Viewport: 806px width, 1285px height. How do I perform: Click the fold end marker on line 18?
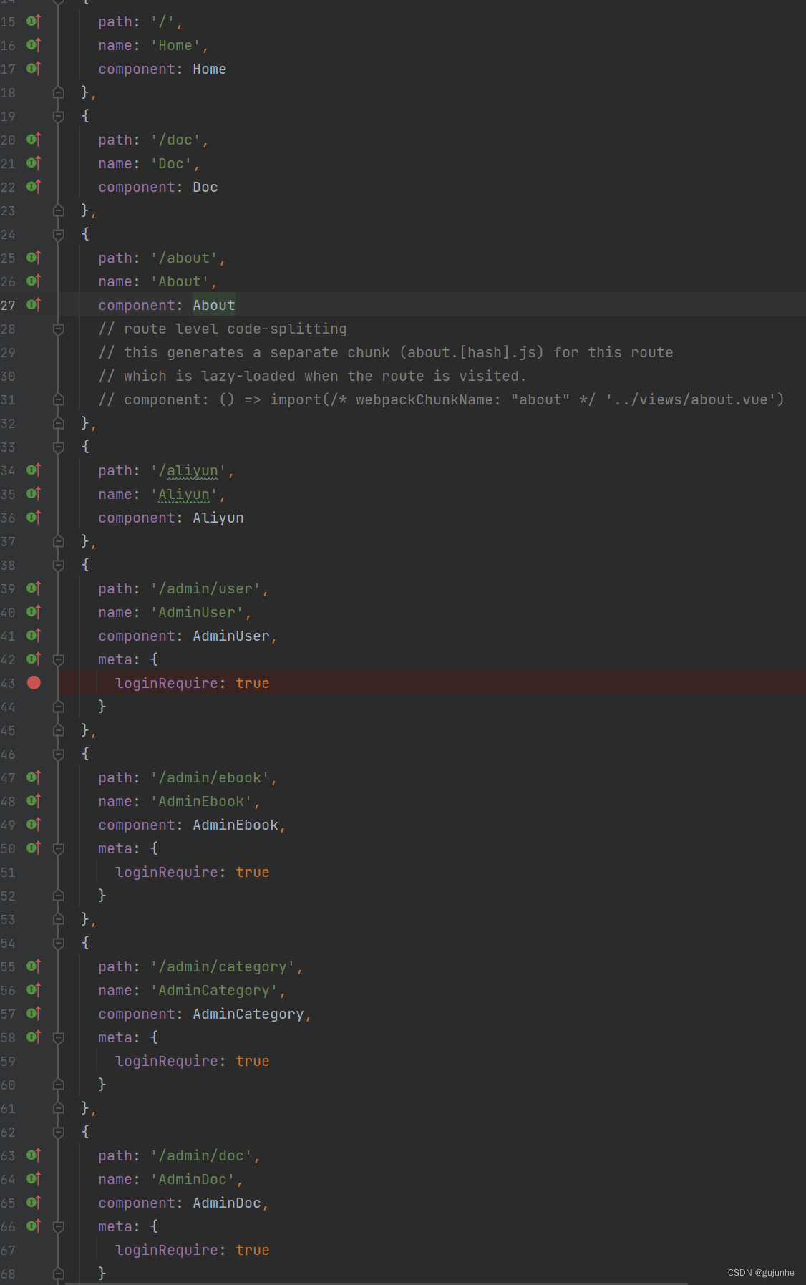point(59,92)
